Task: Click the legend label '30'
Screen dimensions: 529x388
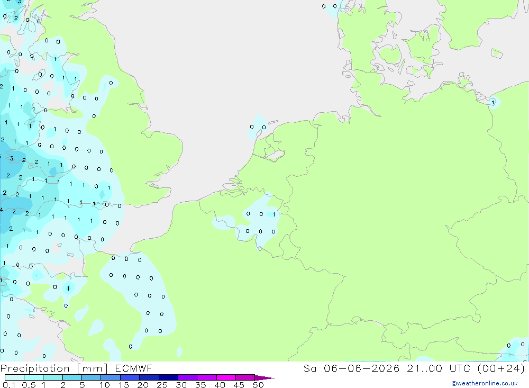Action: 181,385
